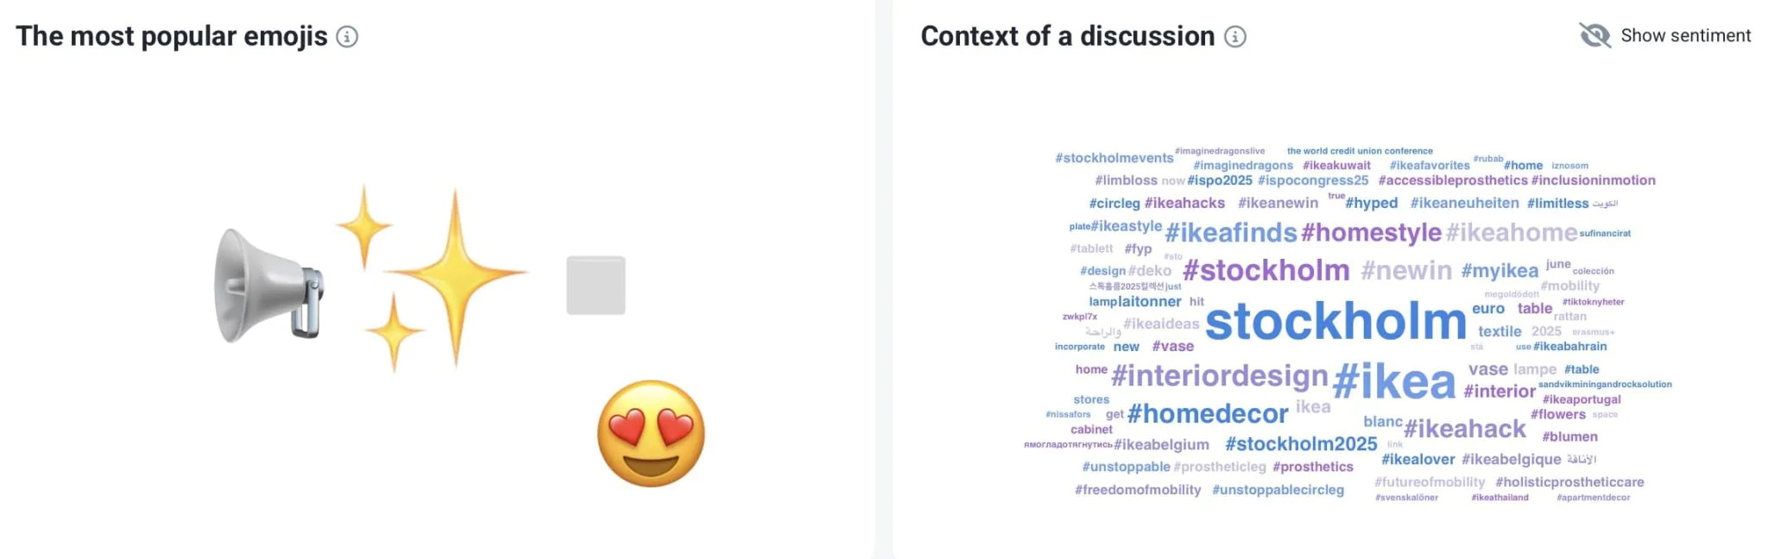The height and width of the screenshot is (559, 1768).
Task: Click the blank unrendered emoji square
Action: [596, 285]
